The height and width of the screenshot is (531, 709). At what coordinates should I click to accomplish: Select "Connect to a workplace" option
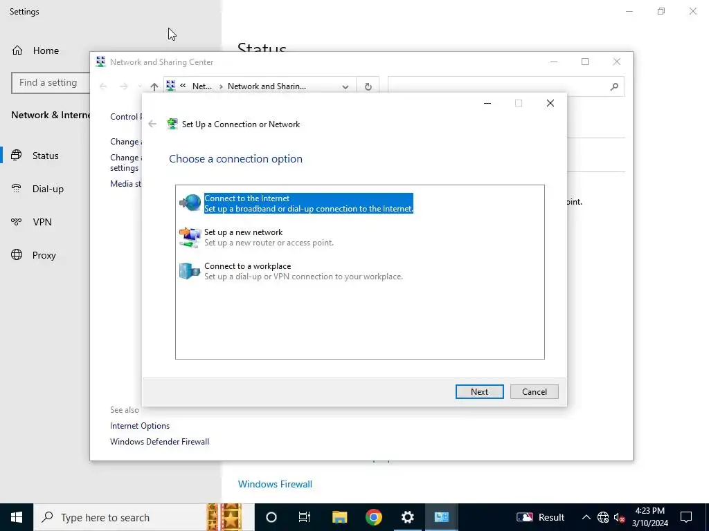[x=291, y=271]
